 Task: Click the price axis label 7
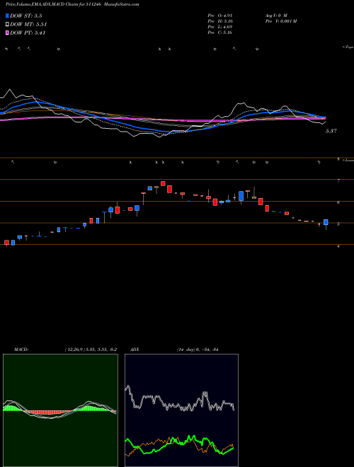click(x=338, y=180)
